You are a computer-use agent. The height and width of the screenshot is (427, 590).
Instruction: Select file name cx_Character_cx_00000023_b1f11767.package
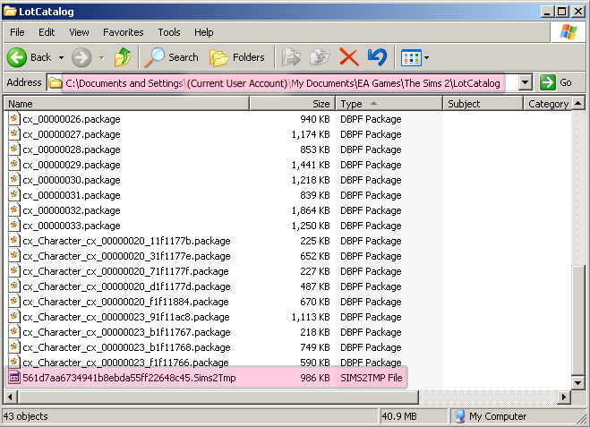pyautogui.click(x=126, y=332)
